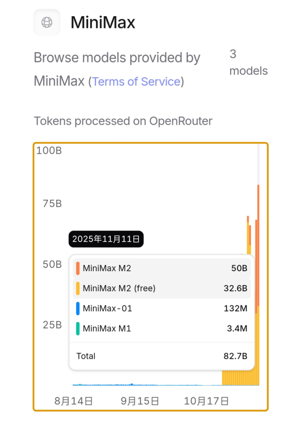Click the blue MiniMax-01 color marker

tap(78, 308)
